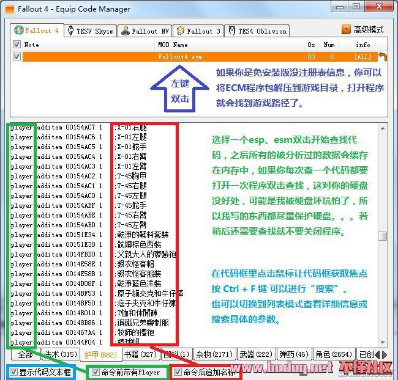
Task: Click code line 001467A4 牧師的禮袍
Action: pyautogui.click(x=82, y=332)
